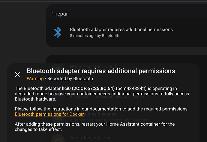
Task: Click the orange Warning severity label
Action: coord(35,79)
